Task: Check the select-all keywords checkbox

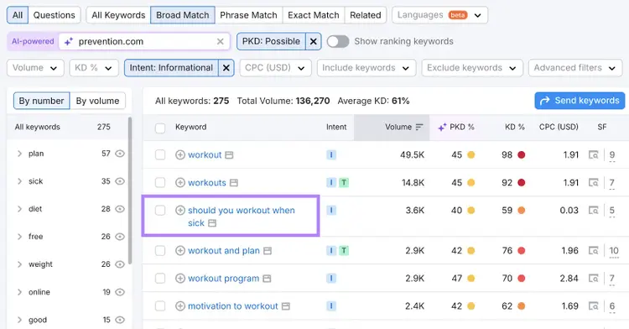Action: [160, 128]
